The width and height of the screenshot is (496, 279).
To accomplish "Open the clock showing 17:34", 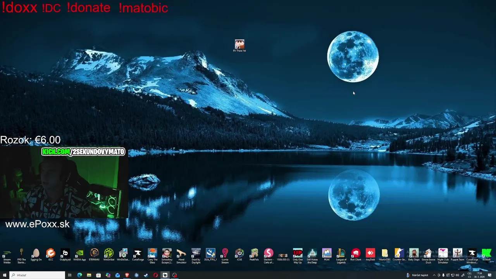I will 479,275.
